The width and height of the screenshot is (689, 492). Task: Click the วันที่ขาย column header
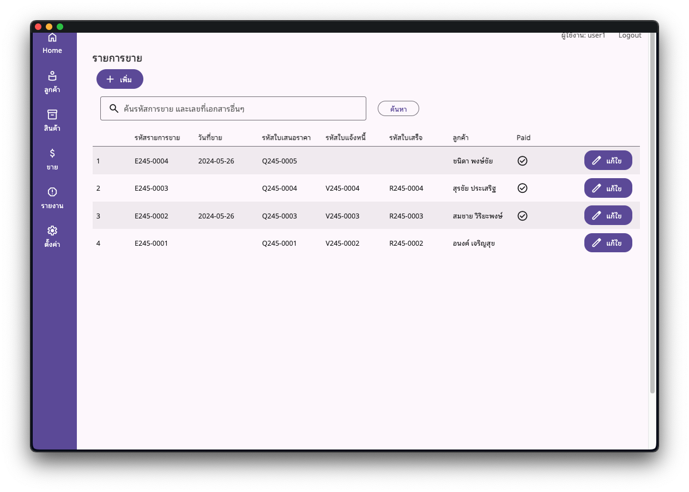(210, 137)
